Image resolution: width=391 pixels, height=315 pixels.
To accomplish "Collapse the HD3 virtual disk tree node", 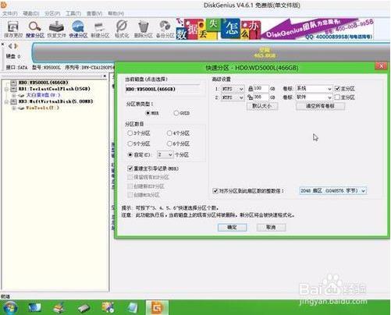I will (x=6, y=101).
